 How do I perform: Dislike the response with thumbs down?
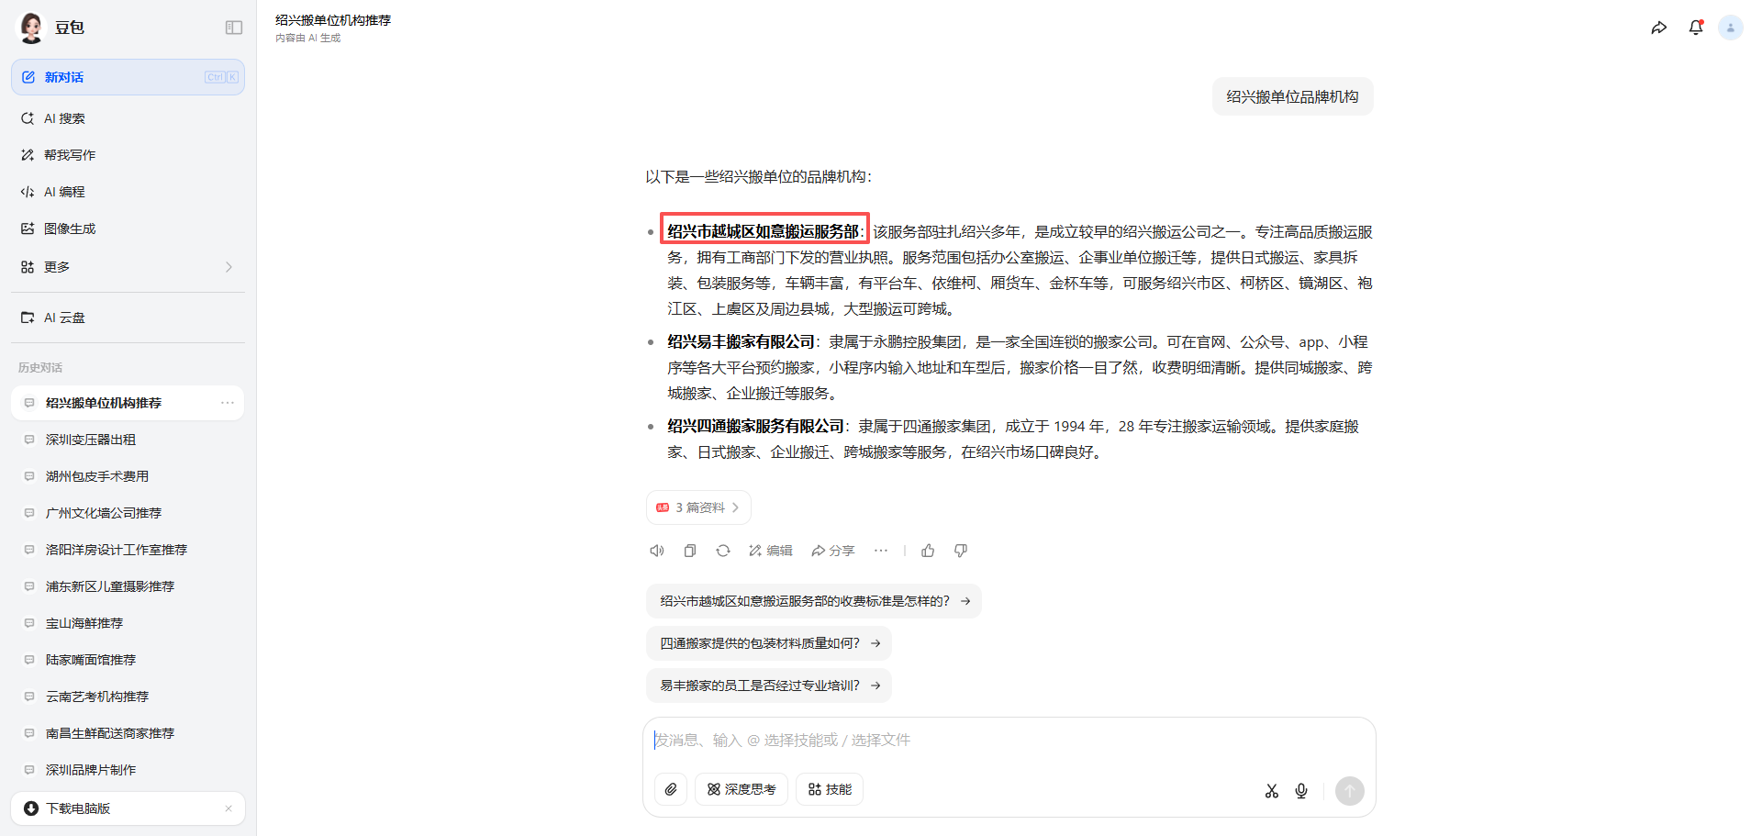[x=961, y=551]
